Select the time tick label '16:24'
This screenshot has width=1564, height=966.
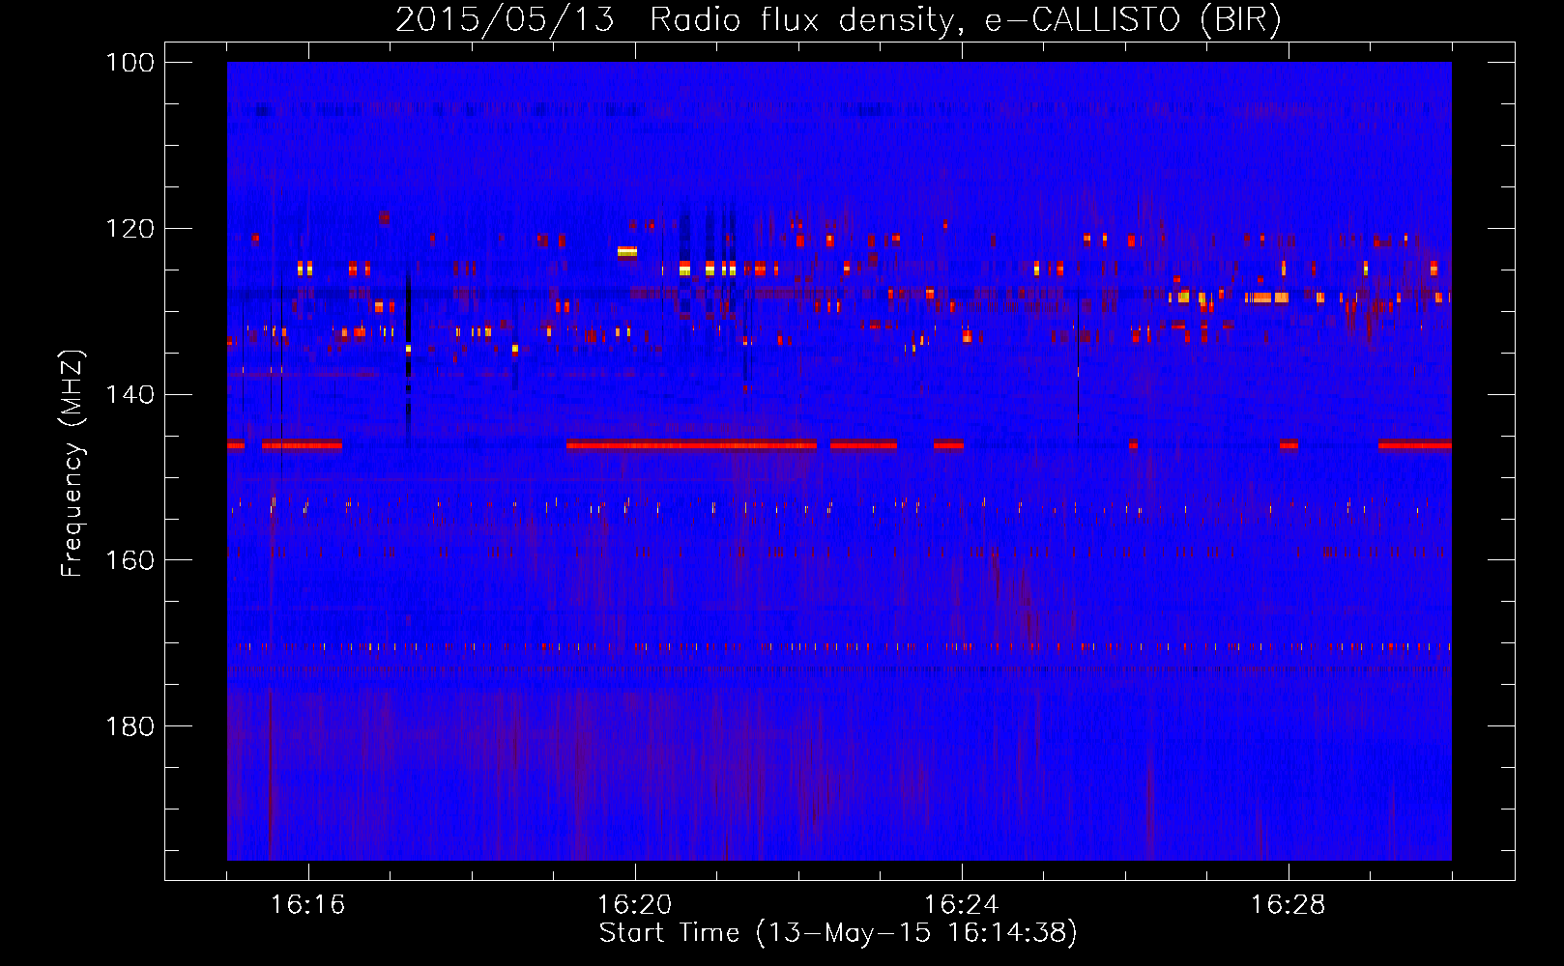pyautogui.click(x=961, y=905)
